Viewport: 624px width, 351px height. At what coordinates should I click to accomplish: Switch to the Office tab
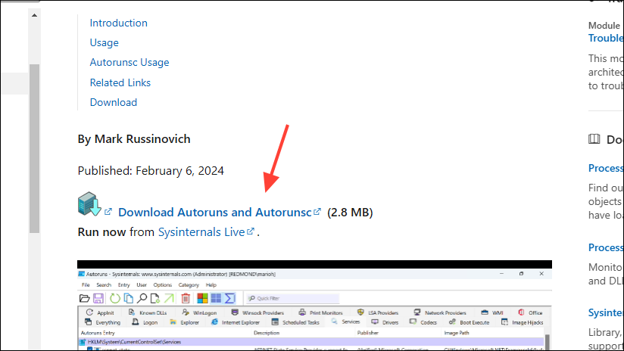530,313
